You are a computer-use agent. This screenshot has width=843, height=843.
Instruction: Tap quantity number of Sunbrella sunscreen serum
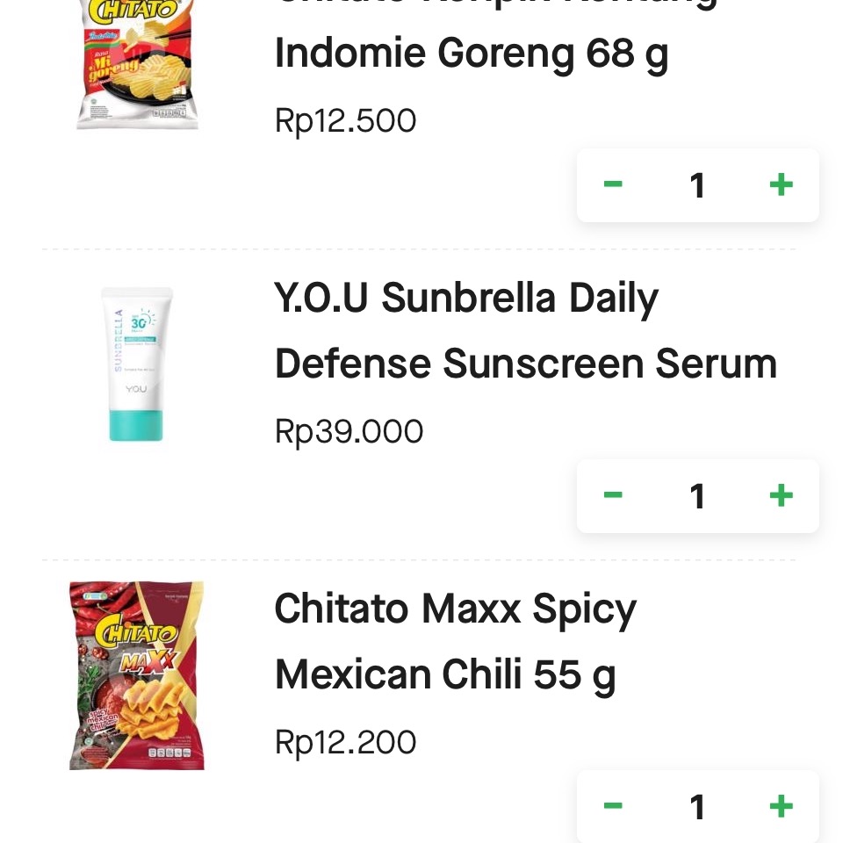(696, 495)
